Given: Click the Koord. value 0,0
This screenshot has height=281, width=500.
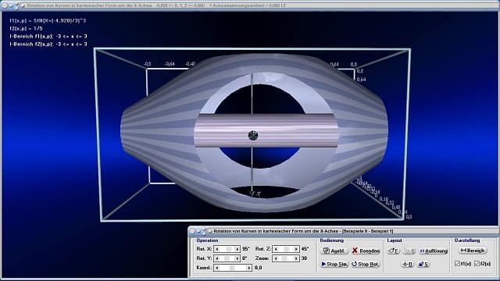Looking at the screenshot, I should pos(259,268).
